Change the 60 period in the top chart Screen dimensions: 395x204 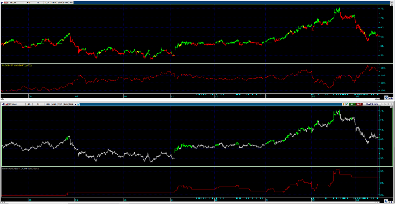click(x=28, y=3)
